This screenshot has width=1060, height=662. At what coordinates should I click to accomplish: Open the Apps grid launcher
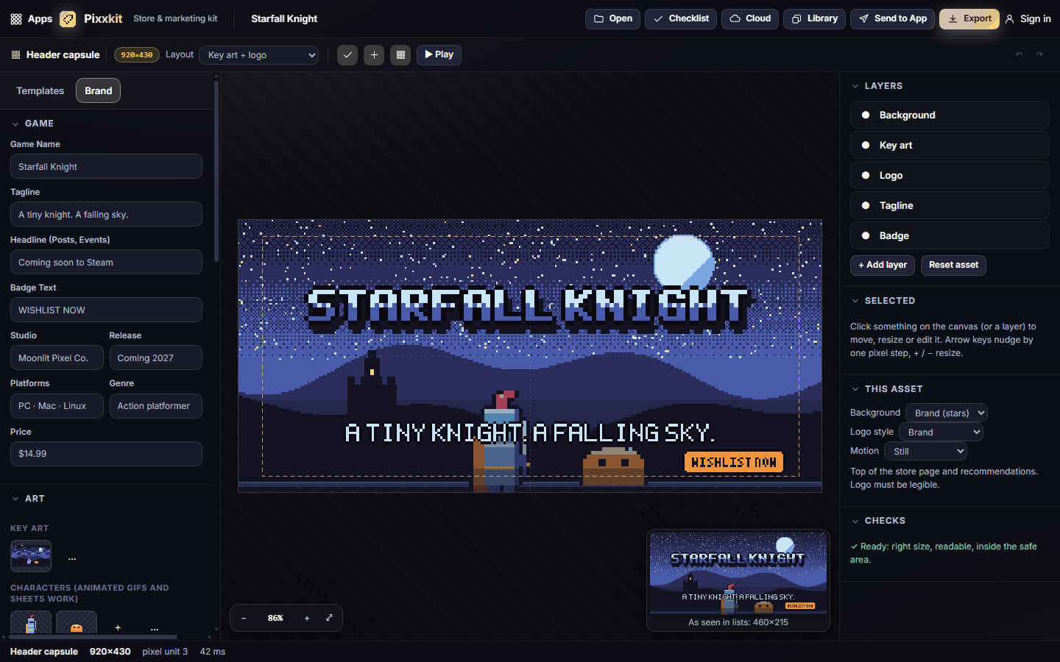(x=31, y=18)
